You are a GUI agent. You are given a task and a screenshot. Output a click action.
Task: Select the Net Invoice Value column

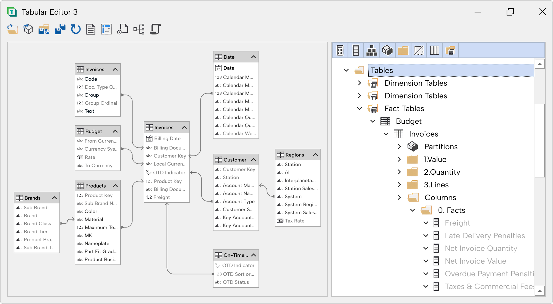[x=475, y=261]
